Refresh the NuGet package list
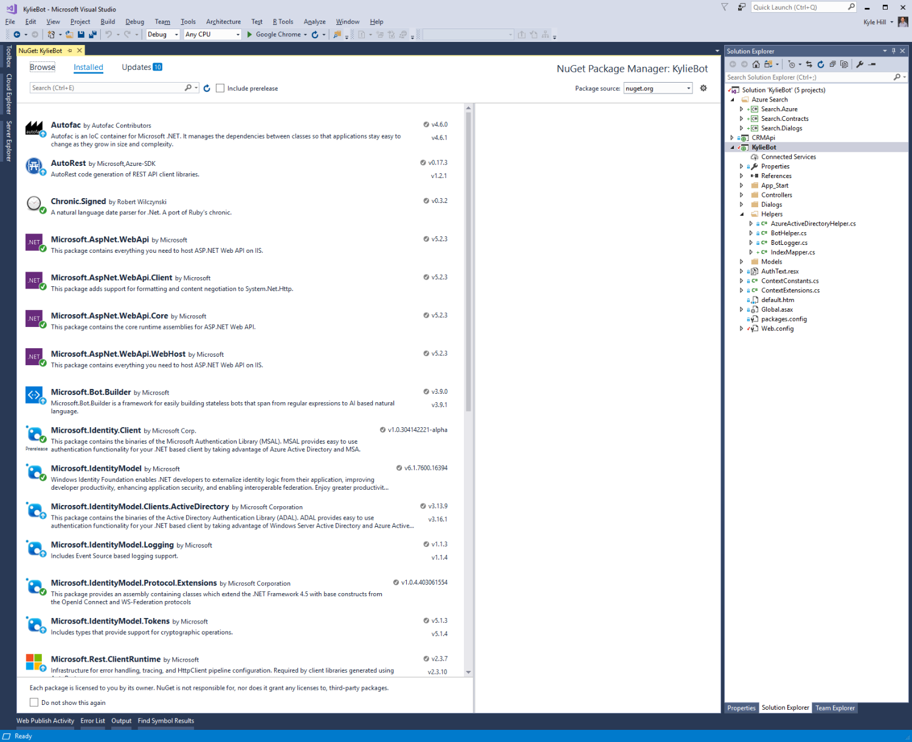The height and width of the screenshot is (742, 912). 207,88
